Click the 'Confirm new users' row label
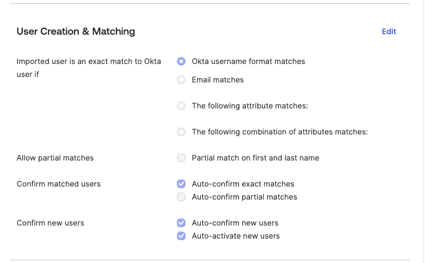 51,223
